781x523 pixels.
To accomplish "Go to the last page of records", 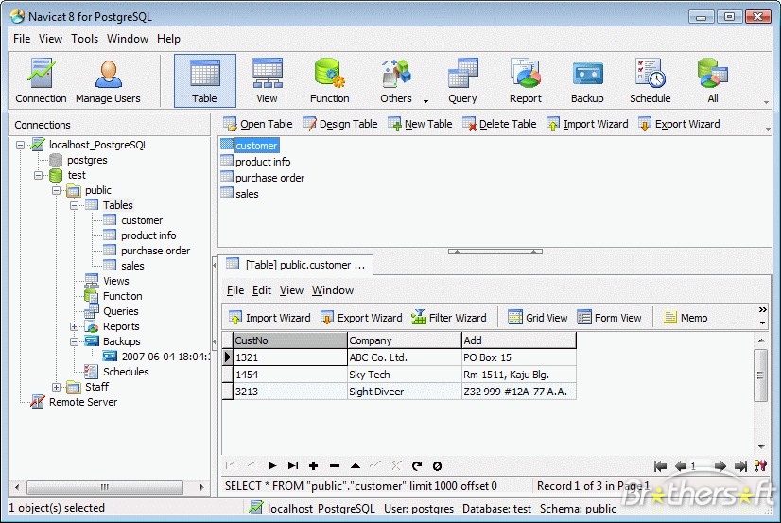I will click(741, 466).
